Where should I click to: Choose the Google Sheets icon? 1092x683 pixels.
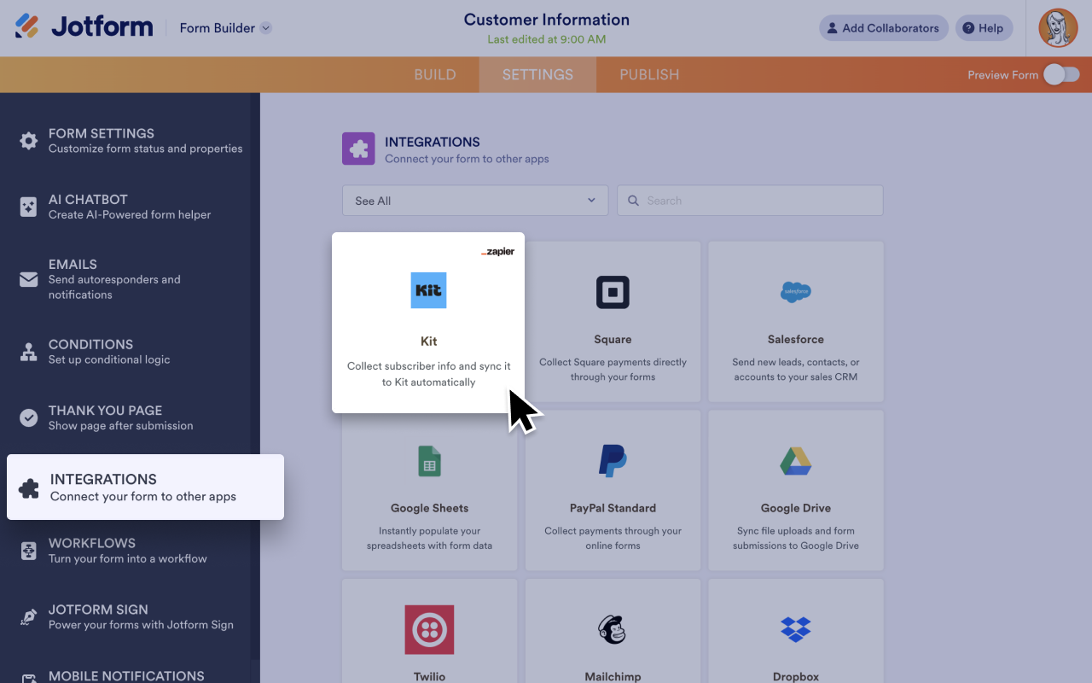[429, 461]
